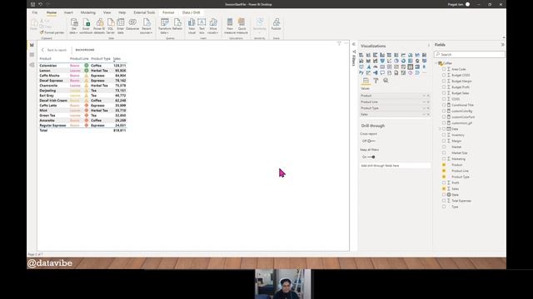Check the Total Expenses field checkbox
The width and height of the screenshot is (533, 299).
coord(444,201)
